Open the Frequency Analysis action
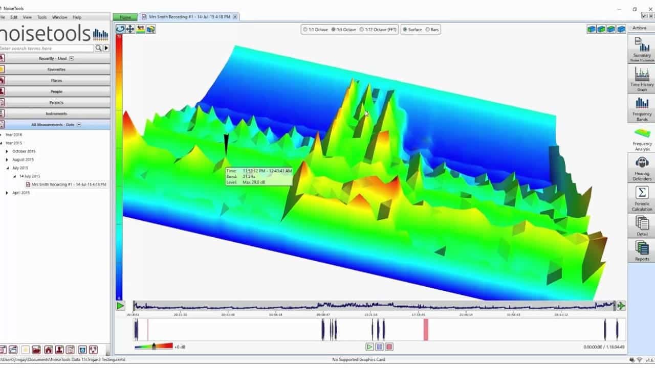Image resolution: width=655 pixels, height=368 pixels. click(642, 138)
